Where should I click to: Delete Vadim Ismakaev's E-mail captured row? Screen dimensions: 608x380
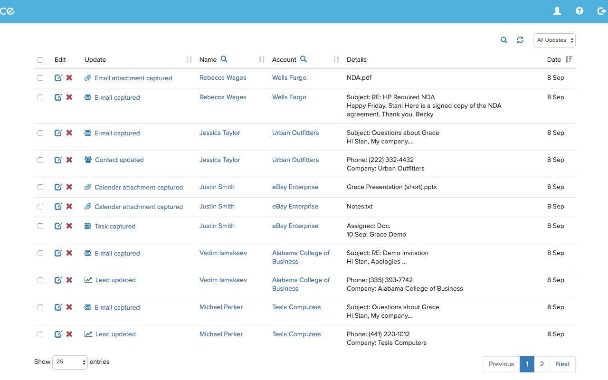69,253
